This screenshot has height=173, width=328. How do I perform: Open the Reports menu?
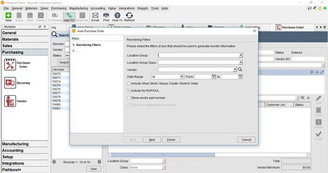click(x=143, y=9)
